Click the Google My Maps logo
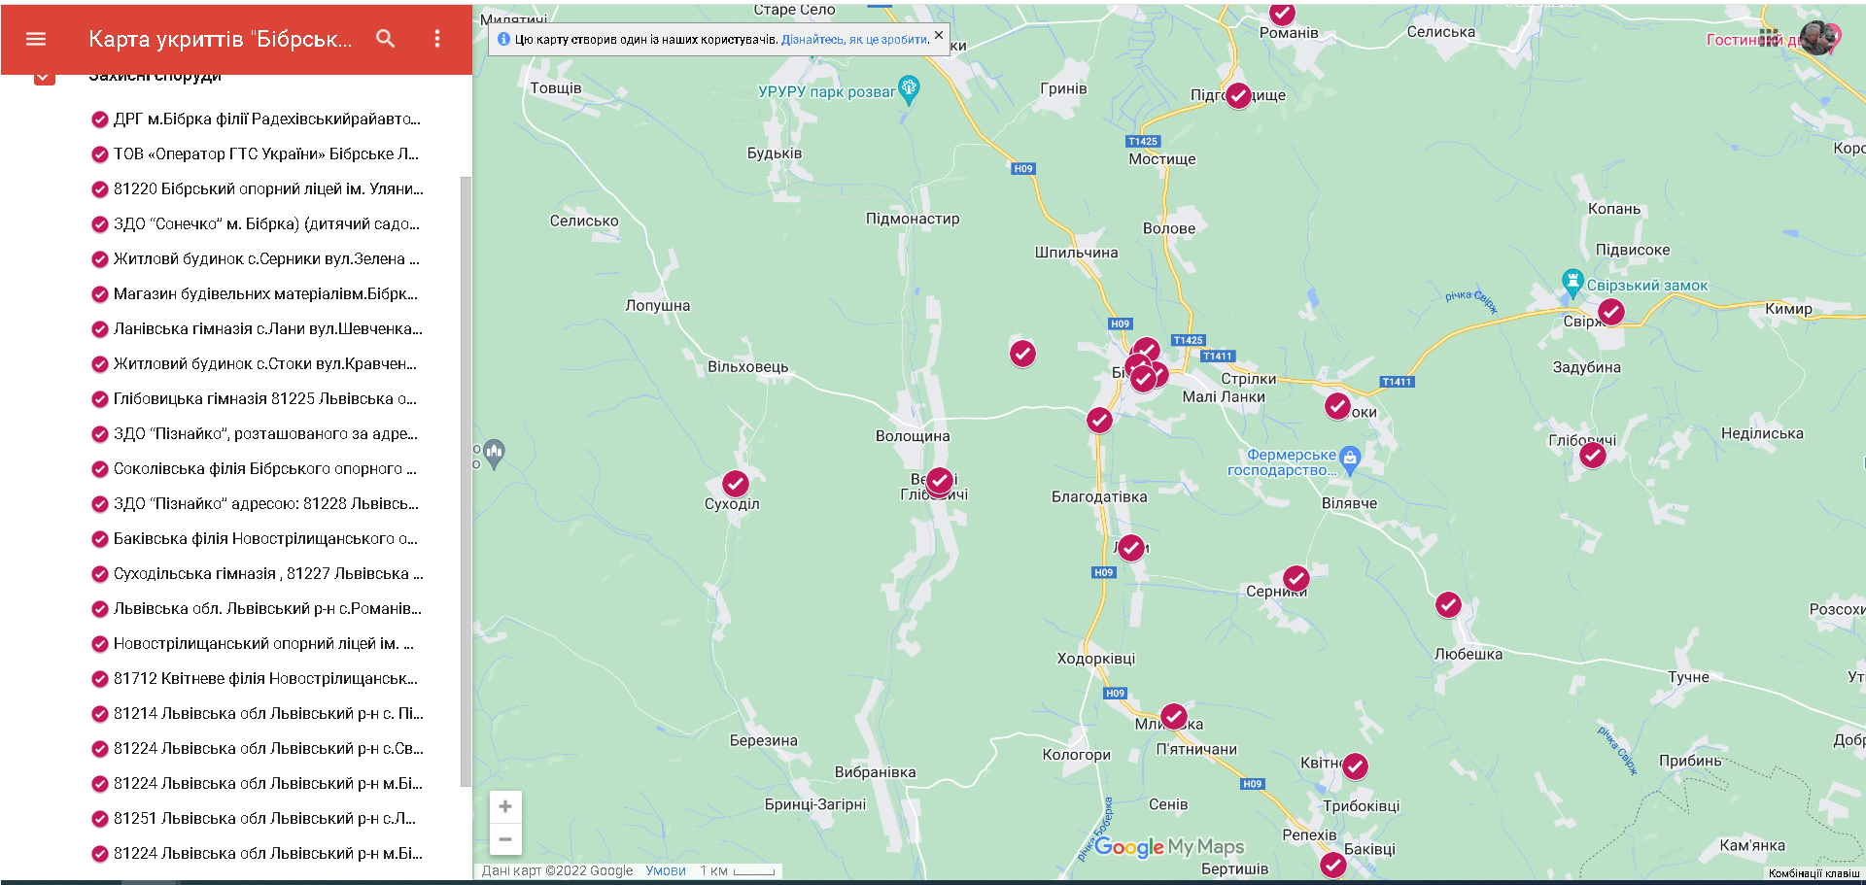 (1169, 847)
